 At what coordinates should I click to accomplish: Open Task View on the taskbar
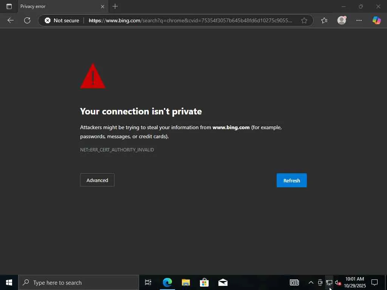pyautogui.click(x=148, y=282)
